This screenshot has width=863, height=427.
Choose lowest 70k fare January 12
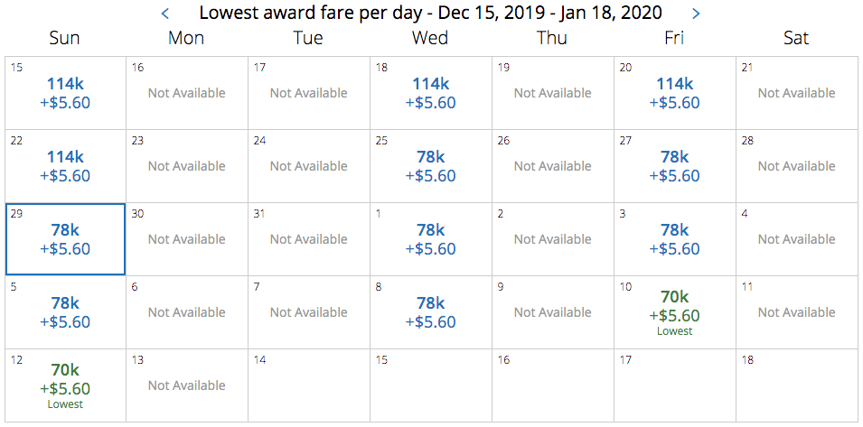[x=65, y=385]
